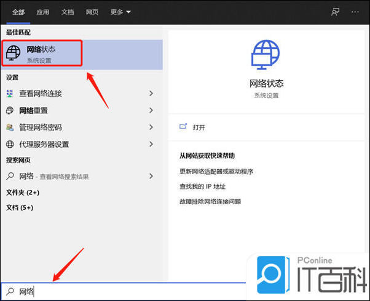Click the large 网络状态 preview icon
The height and width of the screenshot is (301, 370).
(x=266, y=55)
